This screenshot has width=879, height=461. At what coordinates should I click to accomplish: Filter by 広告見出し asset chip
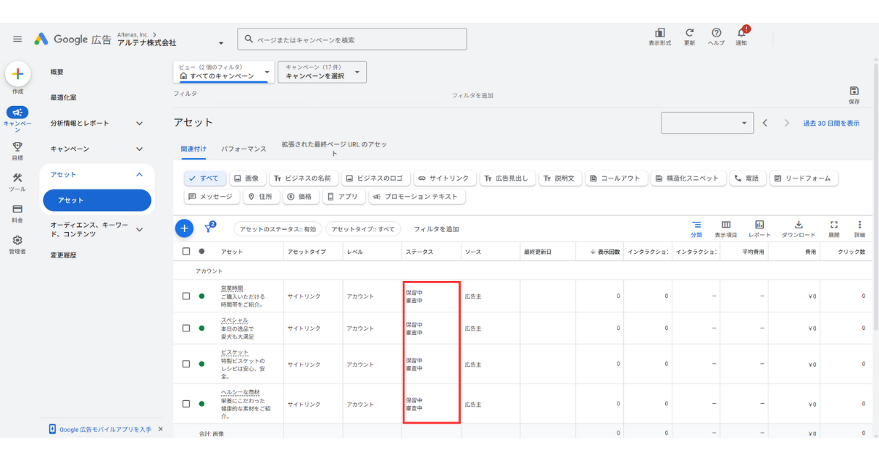pyautogui.click(x=507, y=178)
